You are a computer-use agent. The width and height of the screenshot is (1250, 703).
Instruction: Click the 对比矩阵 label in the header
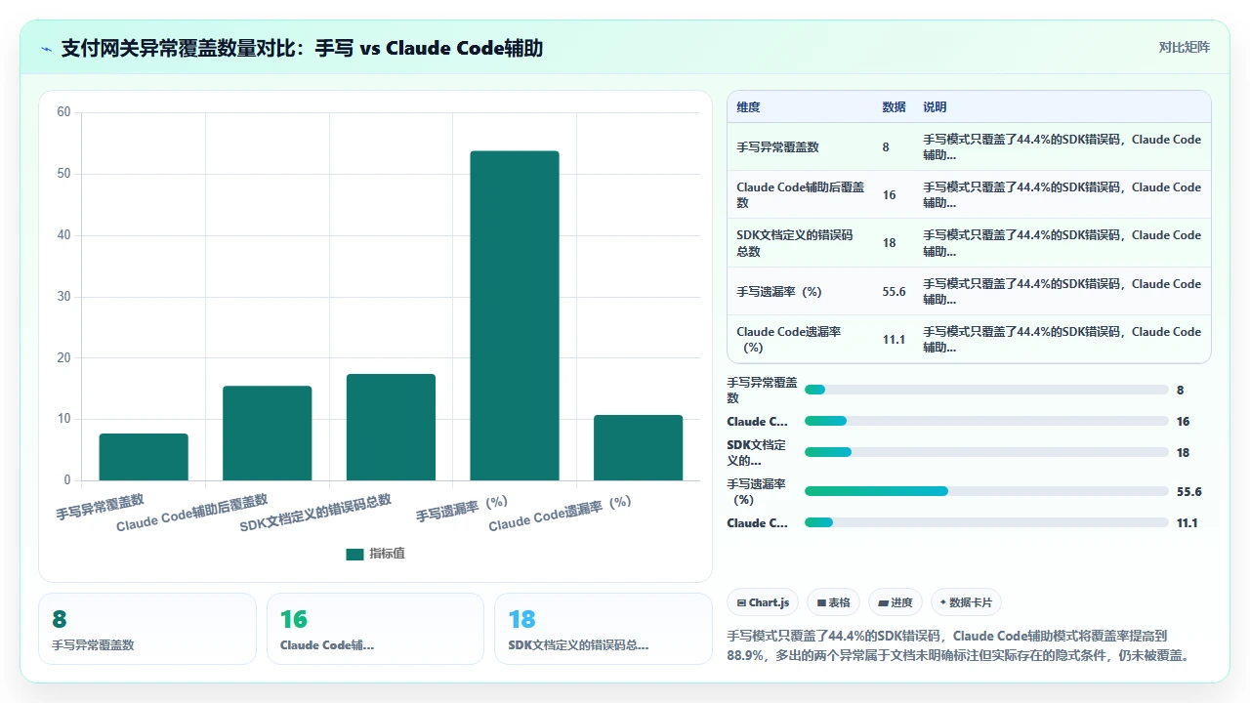1184,47
